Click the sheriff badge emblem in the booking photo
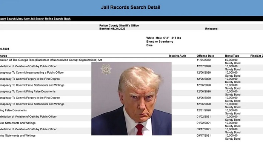 106,70
